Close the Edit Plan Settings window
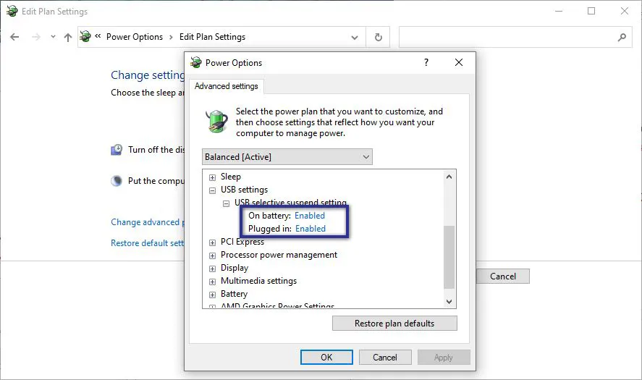Screen dimensions: 642x380 pyautogui.click(x=625, y=11)
